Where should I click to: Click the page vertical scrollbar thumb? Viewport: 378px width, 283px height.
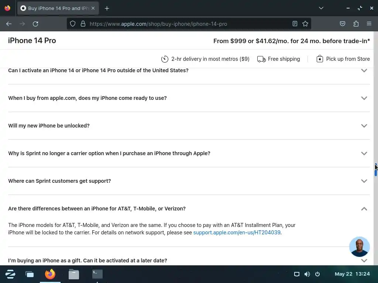(x=375, y=170)
